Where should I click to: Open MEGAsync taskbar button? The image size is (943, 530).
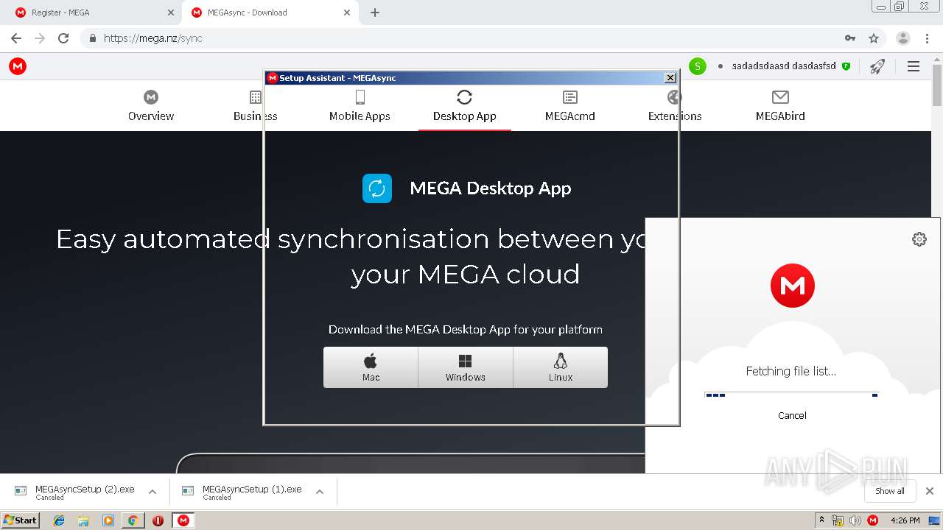point(183,520)
